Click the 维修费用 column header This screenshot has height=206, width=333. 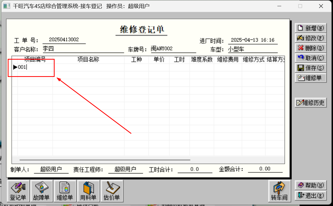tap(228, 60)
